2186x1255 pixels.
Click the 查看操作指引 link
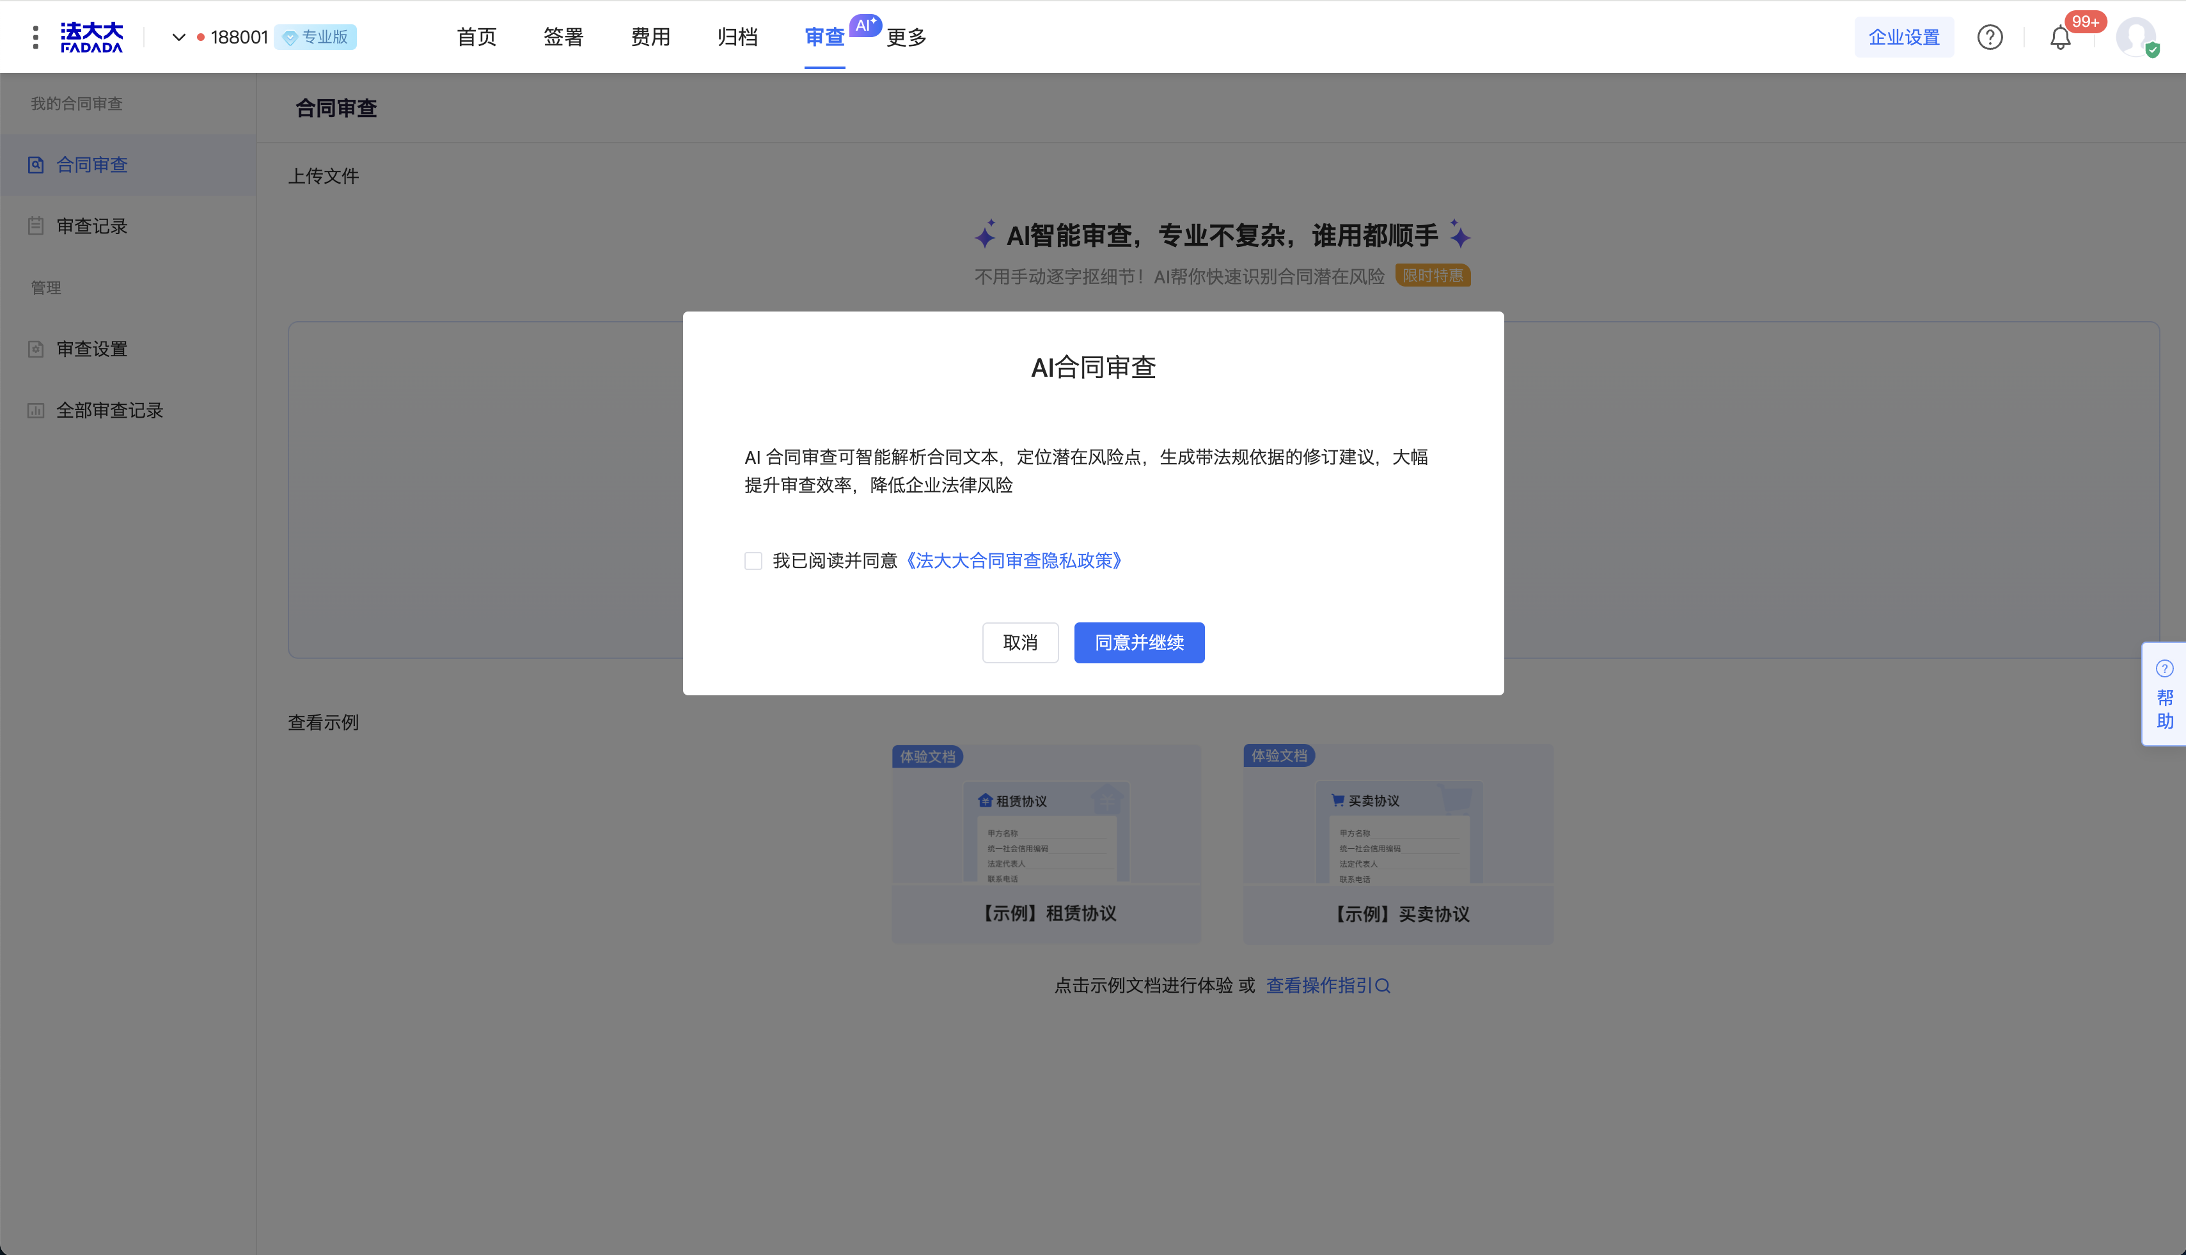(1327, 985)
